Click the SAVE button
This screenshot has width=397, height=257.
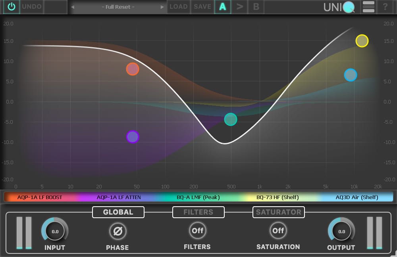point(202,6)
